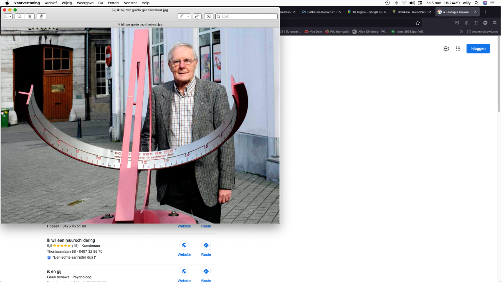This screenshot has height=282, width=501.
Task: Save page to Pocket
Action: 457,23
